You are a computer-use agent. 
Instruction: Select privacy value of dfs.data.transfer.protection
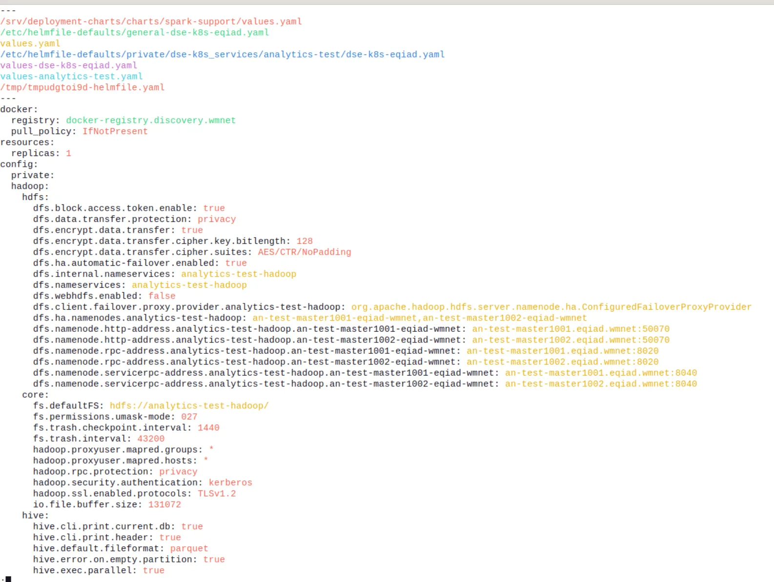(x=217, y=219)
